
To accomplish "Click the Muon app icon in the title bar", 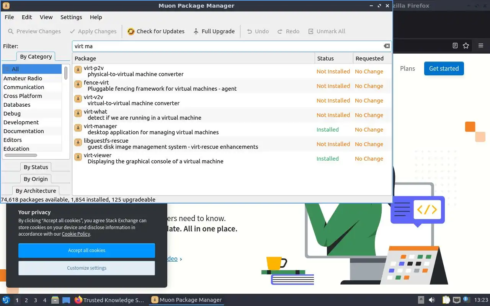I will [6, 6].
